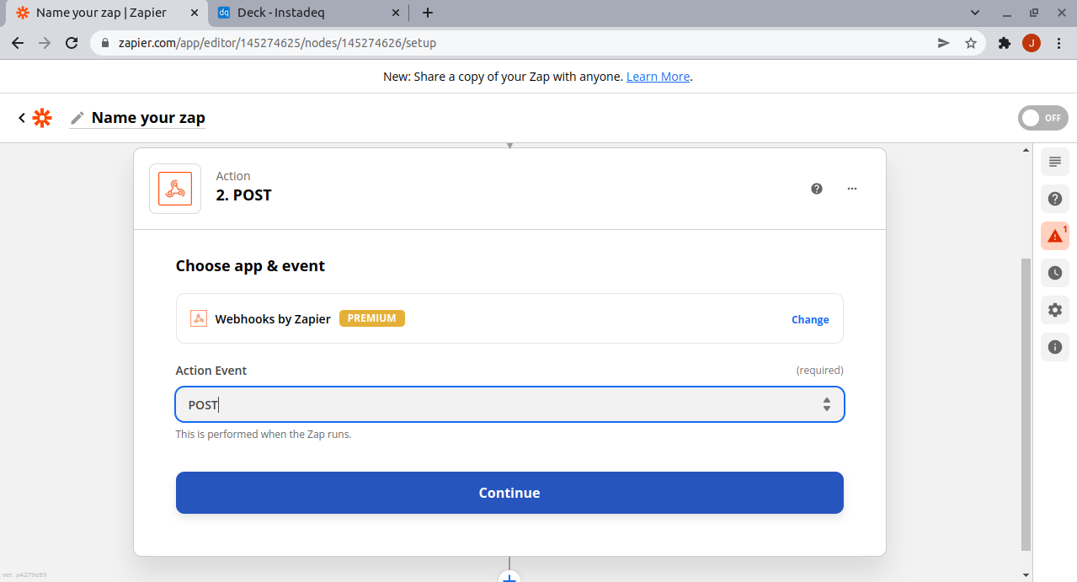Click the address bar URL

coord(276,43)
